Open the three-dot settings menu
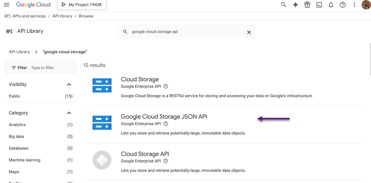 click(354, 5)
